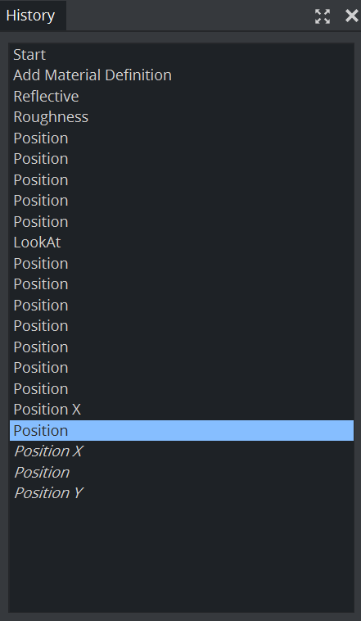Select the Reflective history entry
The height and width of the screenshot is (621, 361).
(x=181, y=96)
